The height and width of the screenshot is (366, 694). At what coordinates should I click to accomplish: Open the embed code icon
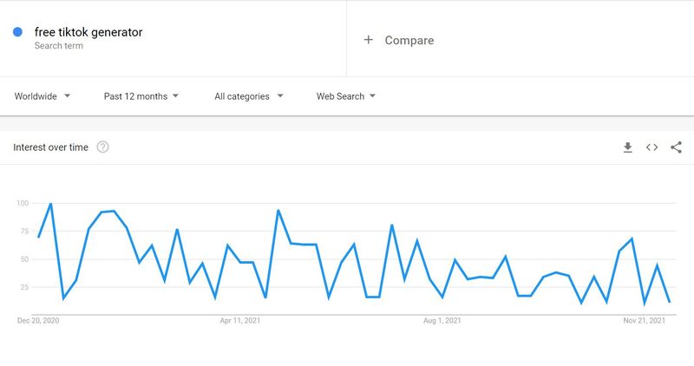[x=652, y=147]
